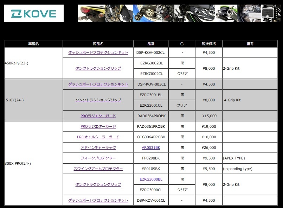Click the ¥8,000 price in the 450Rally section

click(x=209, y=68)
